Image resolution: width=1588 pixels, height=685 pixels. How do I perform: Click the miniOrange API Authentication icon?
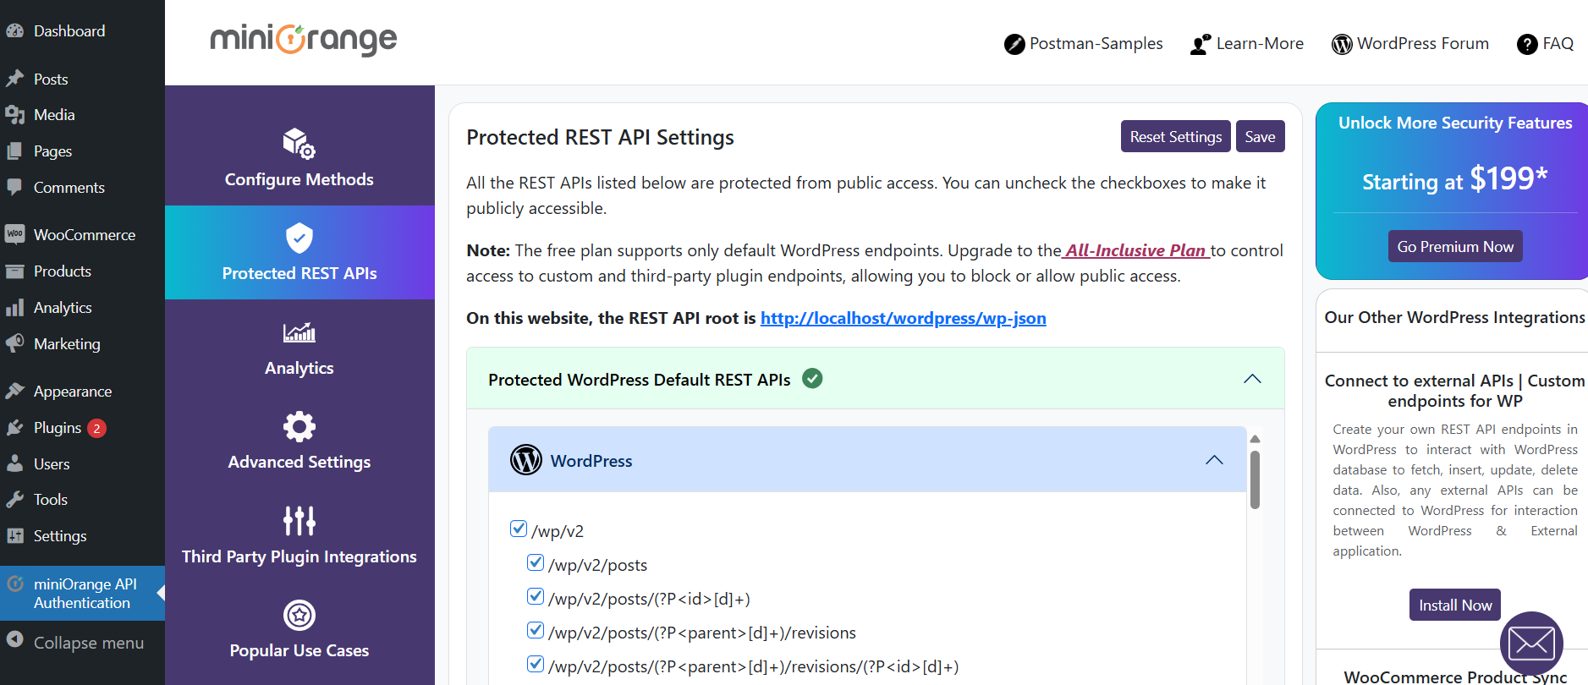(14, 584)
